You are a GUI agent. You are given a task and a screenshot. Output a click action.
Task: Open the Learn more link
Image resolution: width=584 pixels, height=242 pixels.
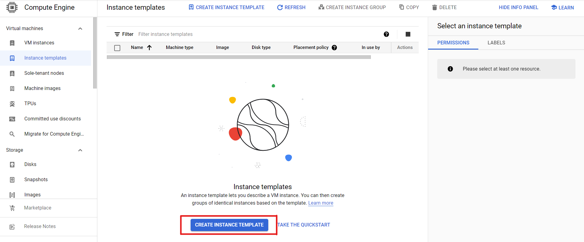[x=321, y=203]
